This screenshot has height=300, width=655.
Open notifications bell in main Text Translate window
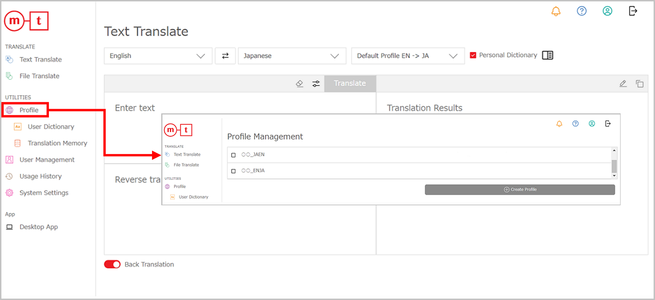tap(556, 11)
